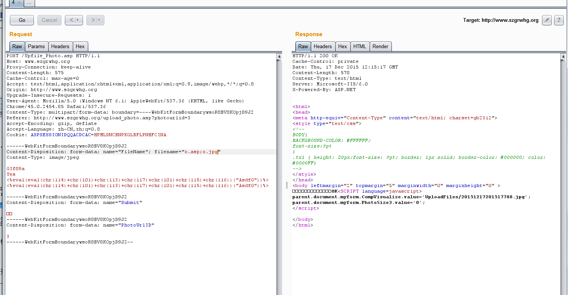
Task: Switch to response Hex tab
Action: click(x=343, y=46)
